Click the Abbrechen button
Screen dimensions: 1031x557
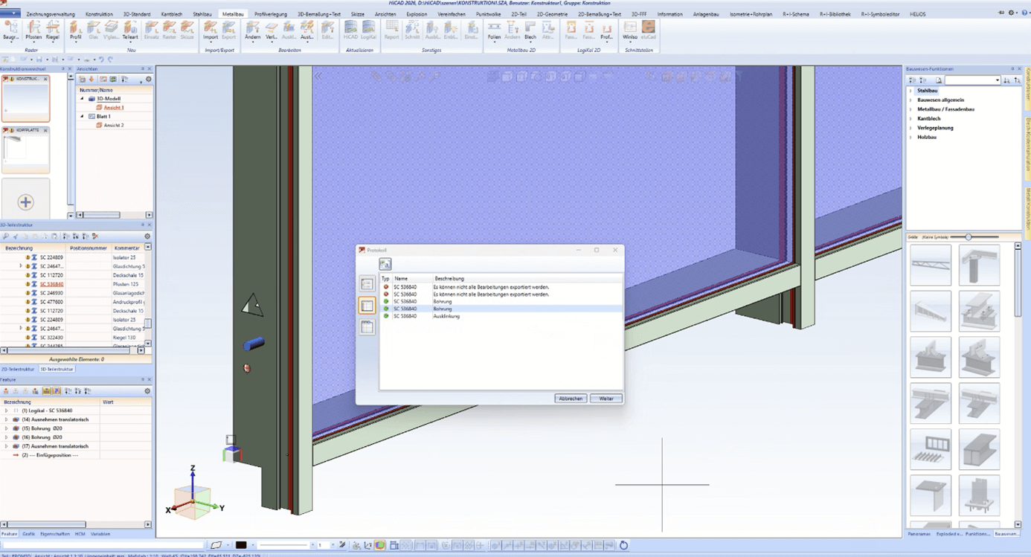point(571,399)
